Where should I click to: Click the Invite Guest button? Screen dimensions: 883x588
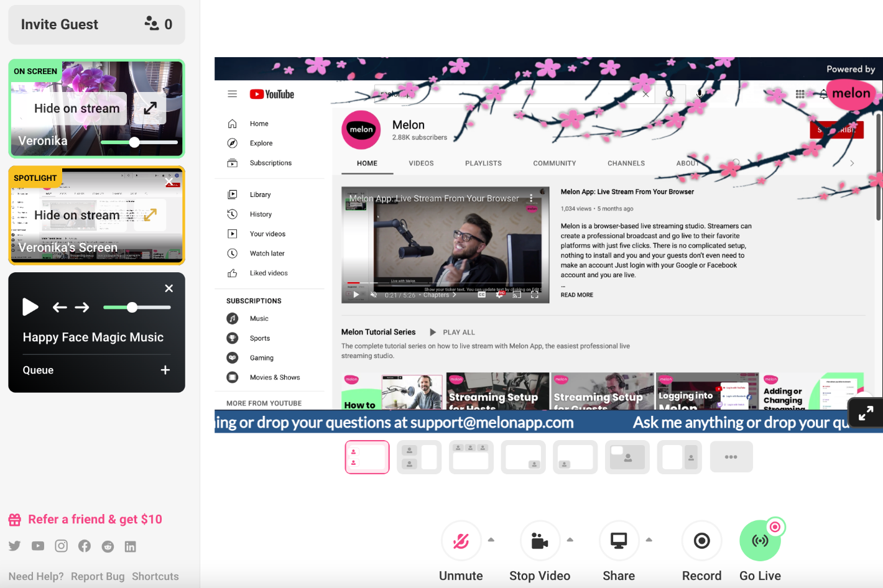tap(96, 24)
